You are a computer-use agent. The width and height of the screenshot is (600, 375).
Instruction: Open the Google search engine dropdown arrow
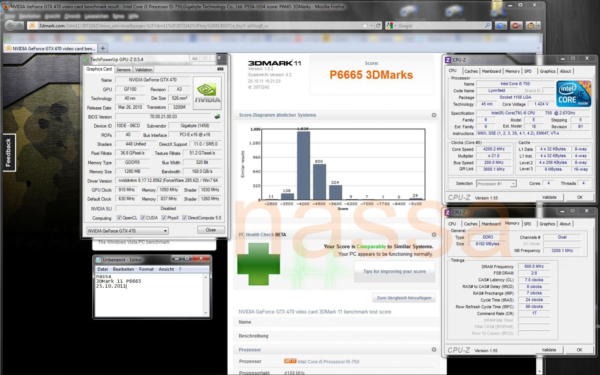tap(395, 26)
